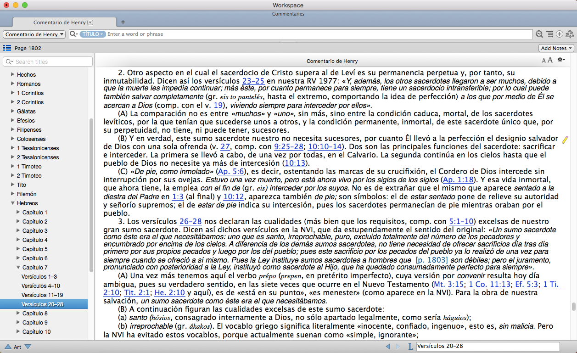Viewport: 577px width, 353px height.
Task: Open the Mt. 3:15 reference link
Action: click(x=449, y=284)
